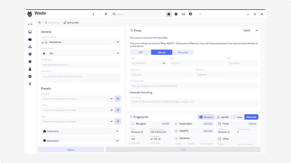Viewport: 291px width, 163px height.
Task: Click the recycle icon in left sidebar
Action: [30, 47]
